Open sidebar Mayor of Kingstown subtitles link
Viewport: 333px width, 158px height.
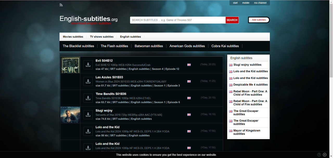[247, 132]
